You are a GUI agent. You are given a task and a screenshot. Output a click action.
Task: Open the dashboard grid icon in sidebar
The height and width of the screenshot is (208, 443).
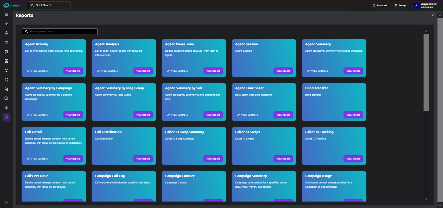click(x=6, y=24)
